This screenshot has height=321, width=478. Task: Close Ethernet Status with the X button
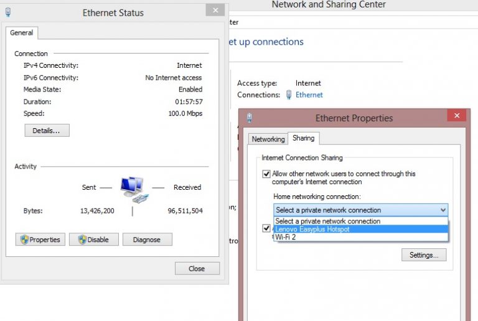(215, 11)
